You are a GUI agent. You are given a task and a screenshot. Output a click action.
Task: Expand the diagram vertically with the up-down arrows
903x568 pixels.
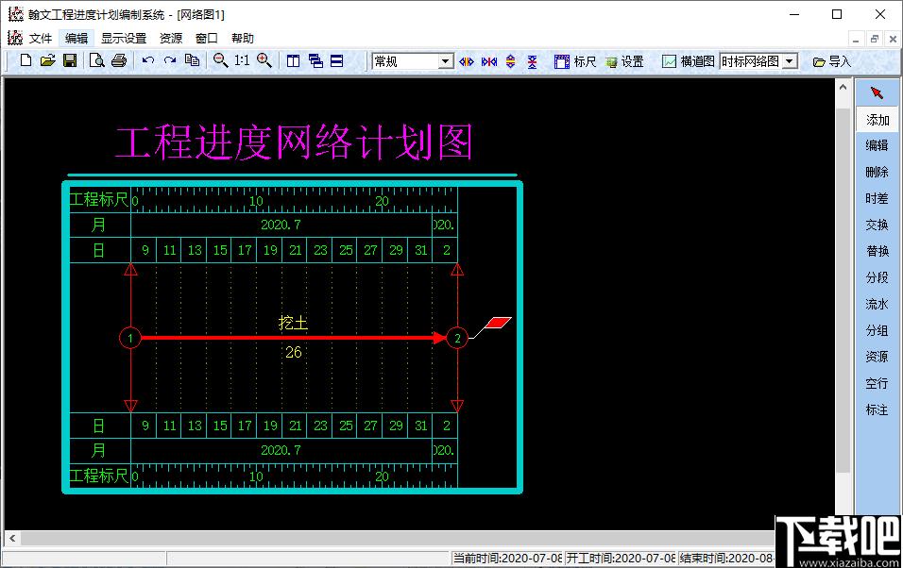(x=510, y=61)
